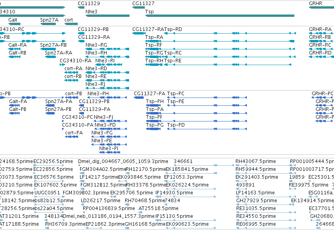
Task: Select protein CG34310-PC label
Action: (x=78, y=117)
